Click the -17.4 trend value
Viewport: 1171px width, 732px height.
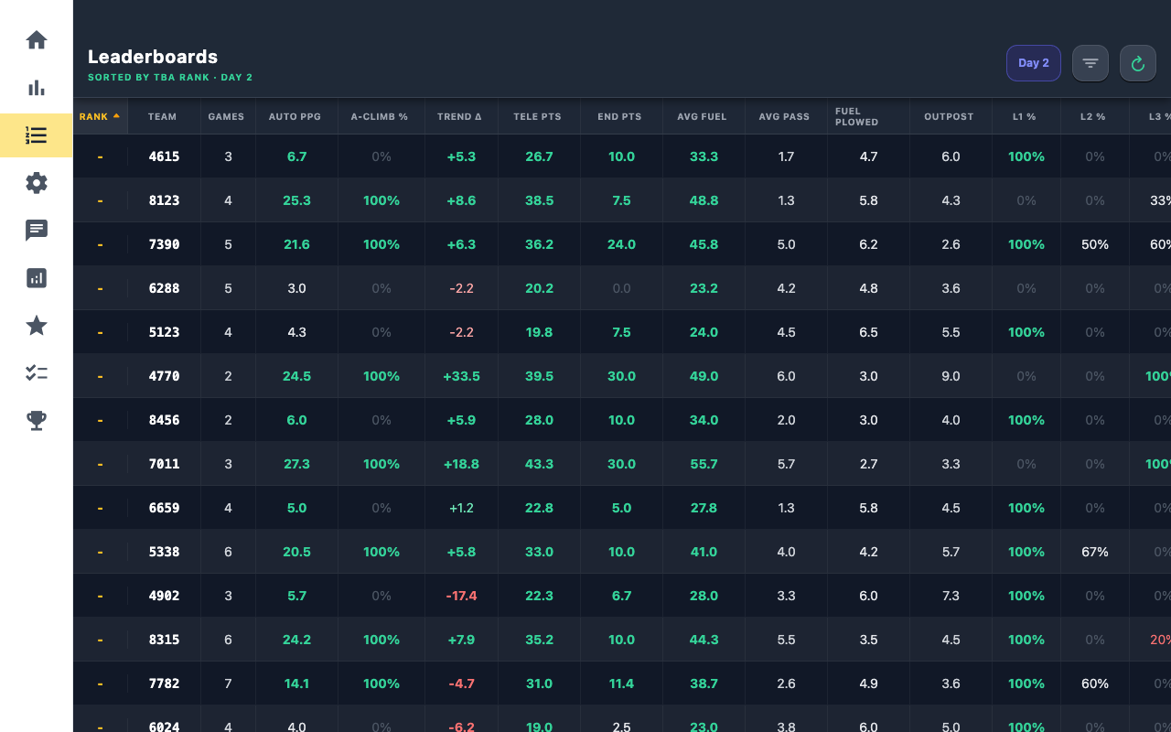pyautogui.click(x=461, y=596)
